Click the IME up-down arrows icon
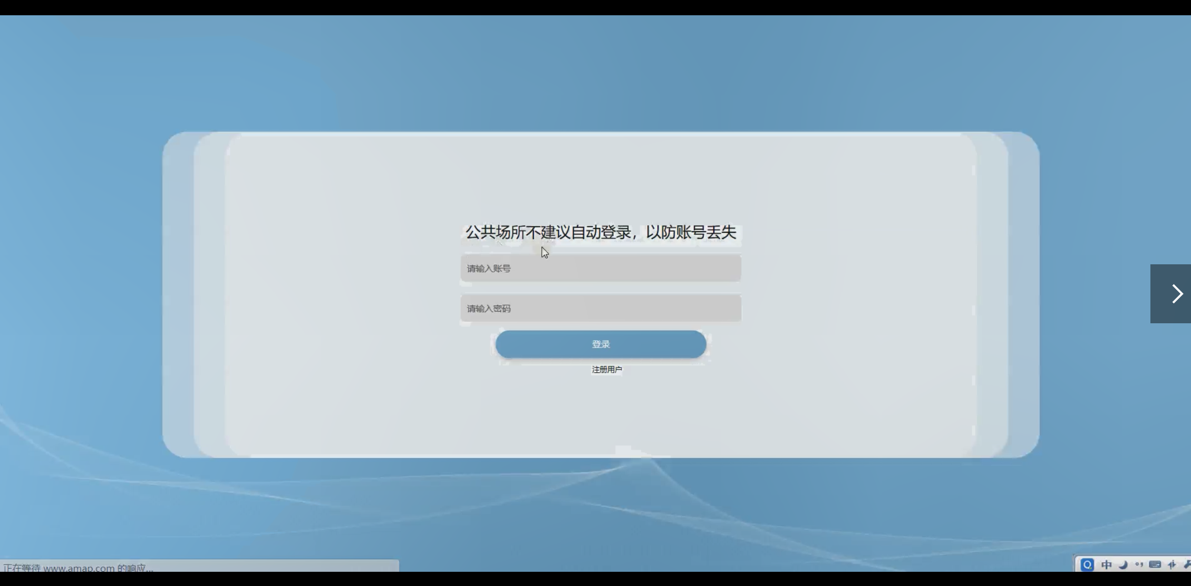Screen dimensions: 1191x586 [1171, 564]
